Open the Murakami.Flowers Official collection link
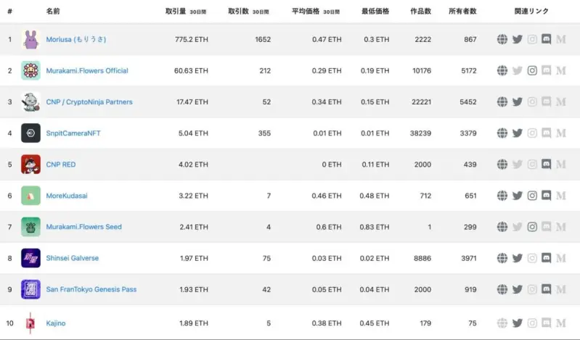This screenshot has height=340, width=580. (x=87, y=70)
